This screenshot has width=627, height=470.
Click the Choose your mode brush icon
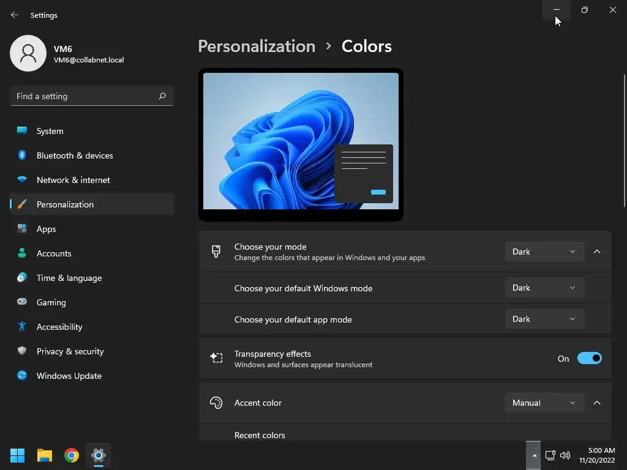pos(216,252)
